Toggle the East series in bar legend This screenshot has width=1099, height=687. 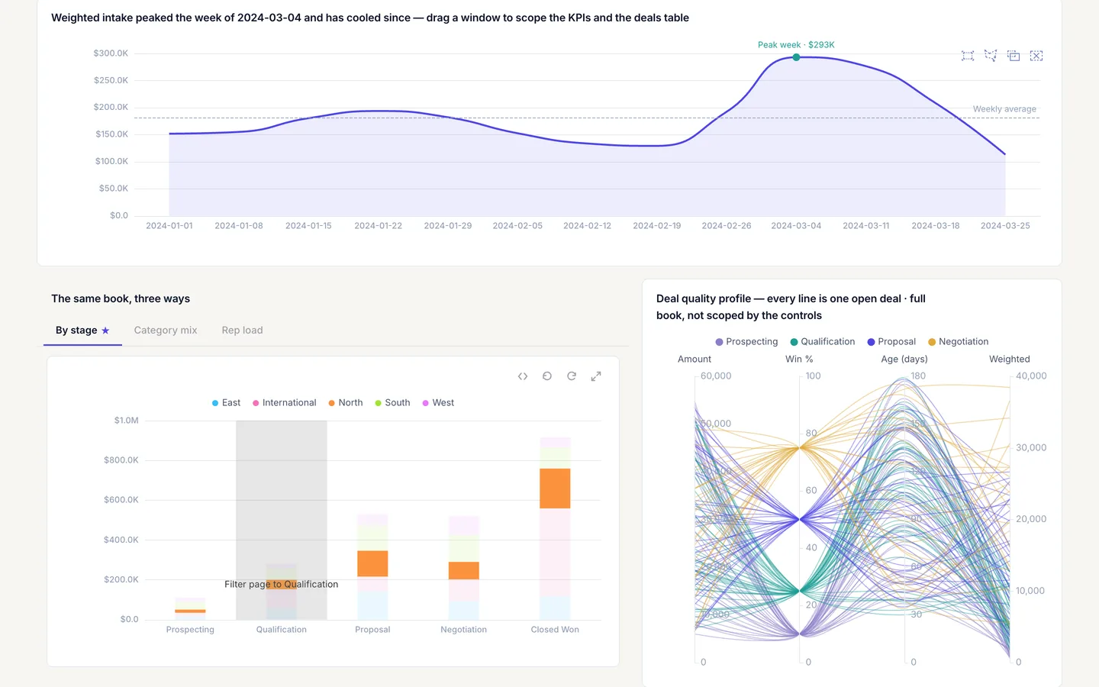tap(226, 403)
